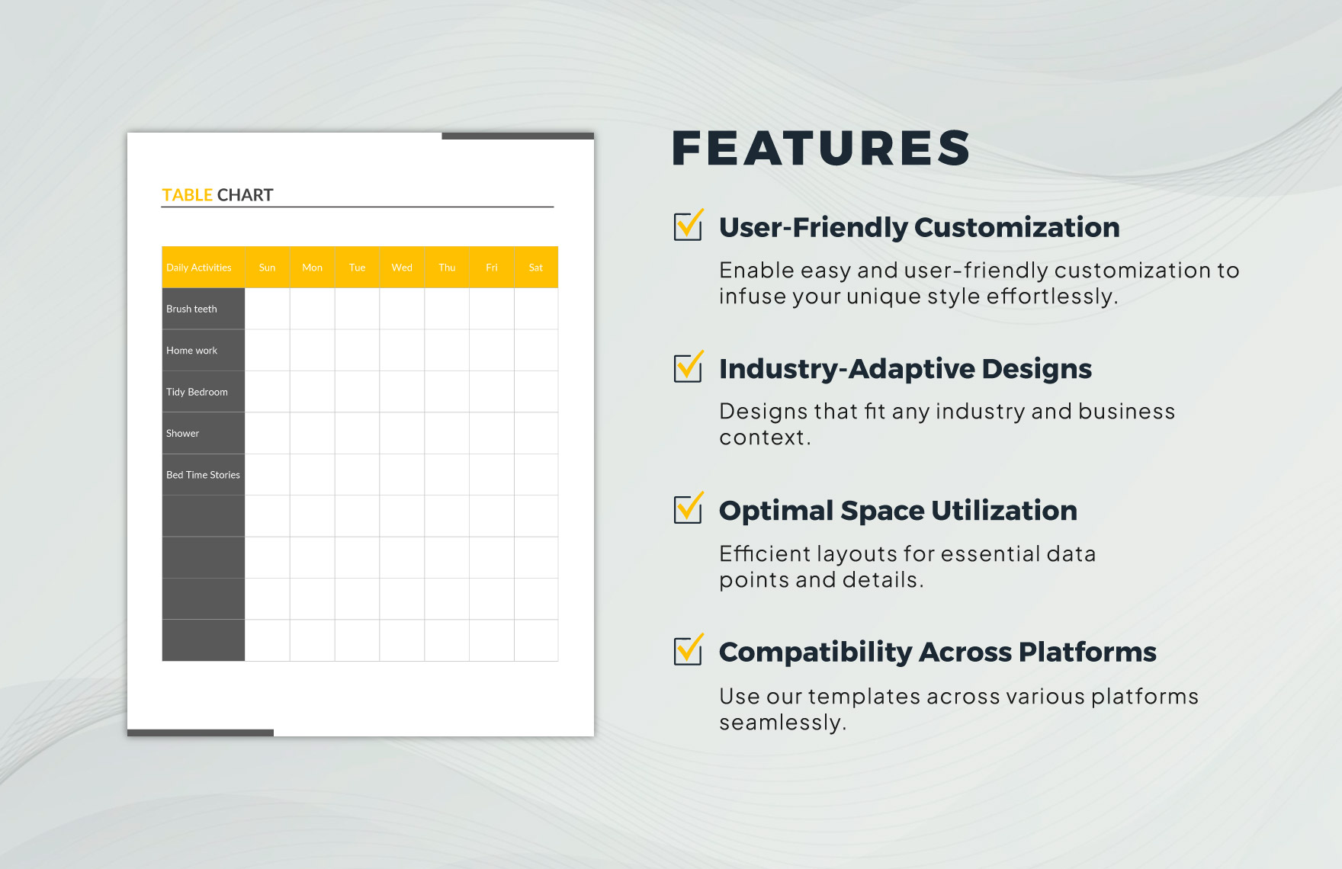Click the User-Friendly Customization heading
Viewport: 1342px width, 869px height.
919,227
